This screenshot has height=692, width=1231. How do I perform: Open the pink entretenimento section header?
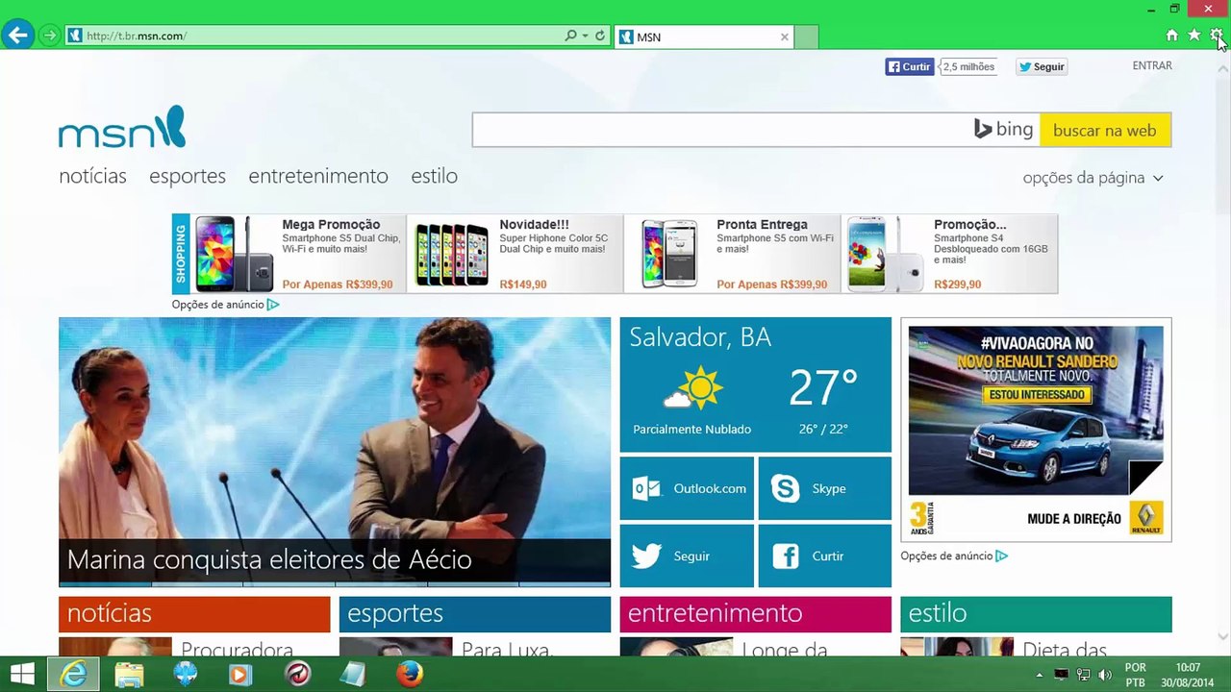[755, 613]
